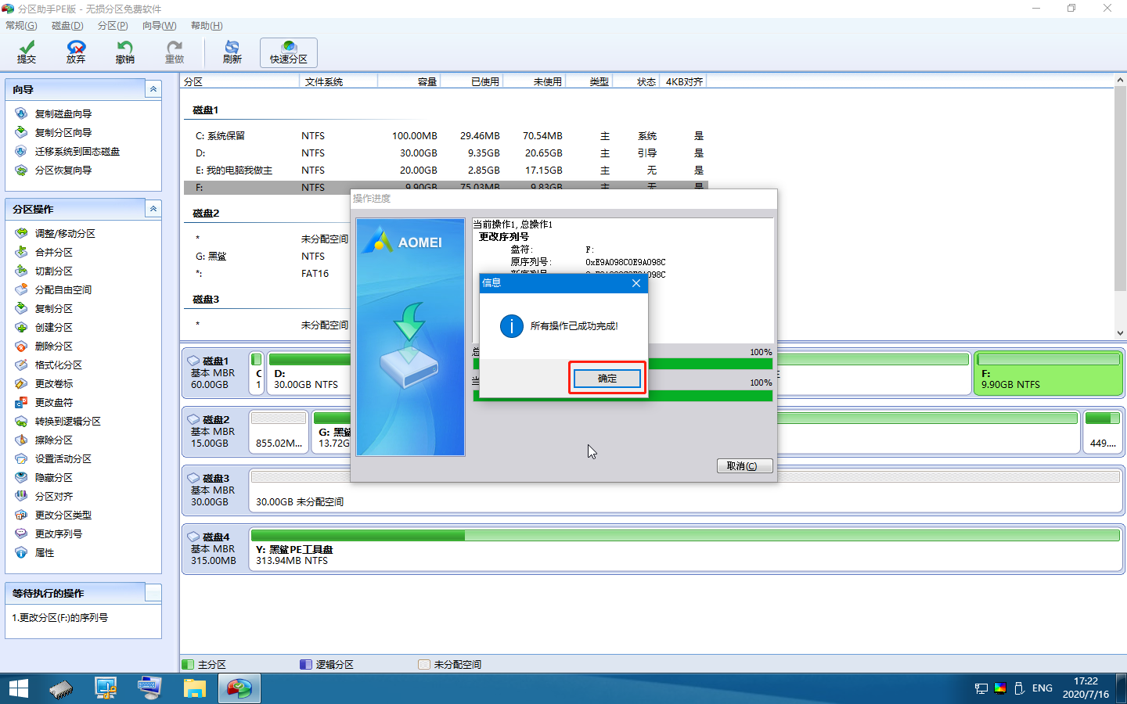Image resolution: width=1127 pixels, height=704 pixels.
Task: Click 磁盘2 855.02M unallocated block
Action: point(278,432)
